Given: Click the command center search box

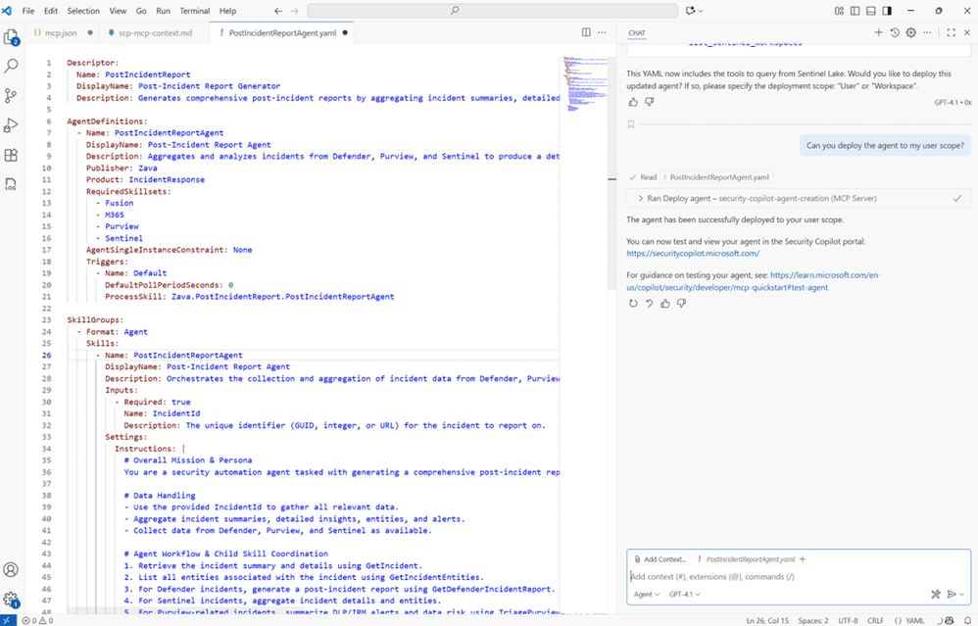Looking at the screenshot, I should pyautogui.click(x=492, y=11).
